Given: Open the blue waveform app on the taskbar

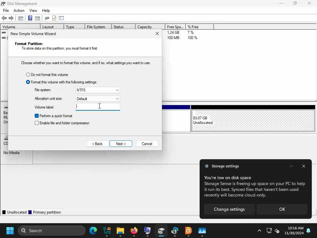Looking at the screenshot, I should point(202,231).
